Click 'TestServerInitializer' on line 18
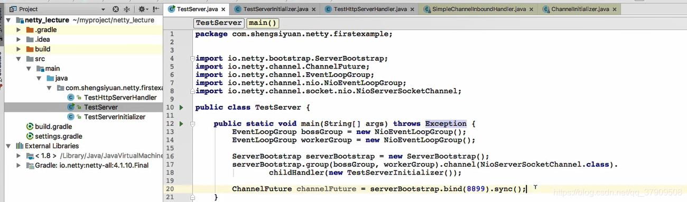 pos(395,172)
